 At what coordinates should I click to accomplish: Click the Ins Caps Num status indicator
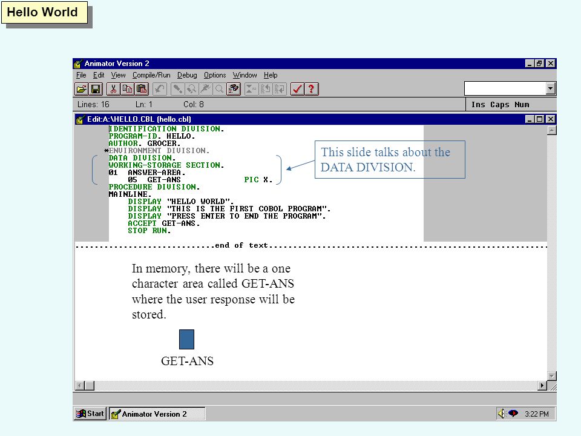[501, 105]
